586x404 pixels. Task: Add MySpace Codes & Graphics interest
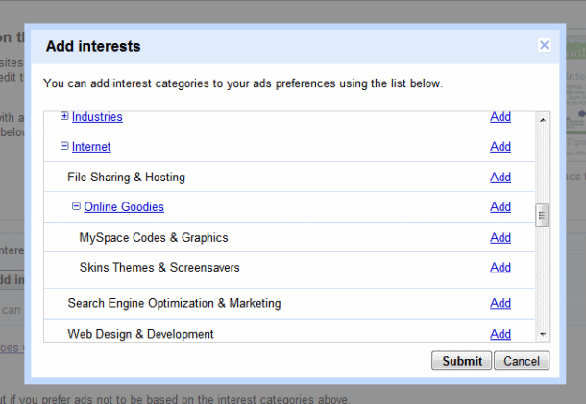(x=500, y=238)
